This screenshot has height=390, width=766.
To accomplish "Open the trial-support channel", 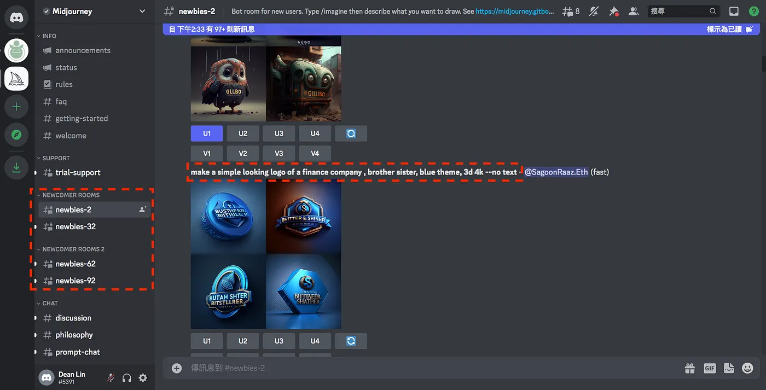I will pyautogui.click(x=95, y=172).
